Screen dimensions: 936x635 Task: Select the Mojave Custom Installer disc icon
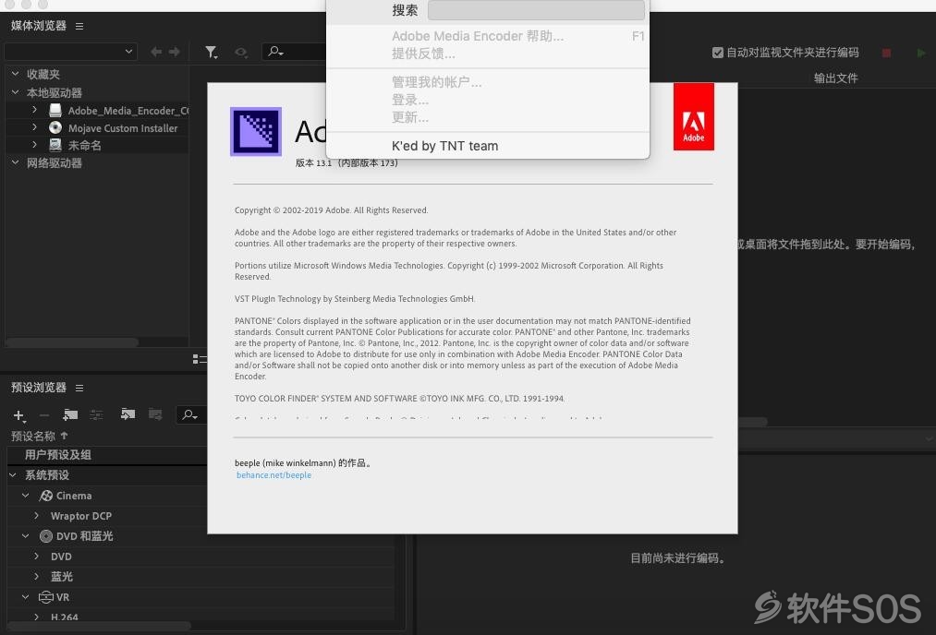55,127
